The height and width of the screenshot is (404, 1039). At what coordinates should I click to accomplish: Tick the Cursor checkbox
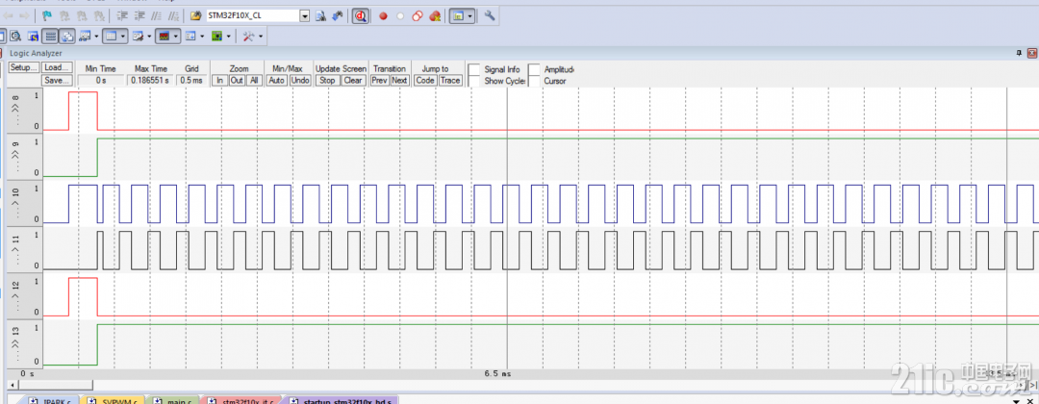pyautogui.click(x=534, y=81)
